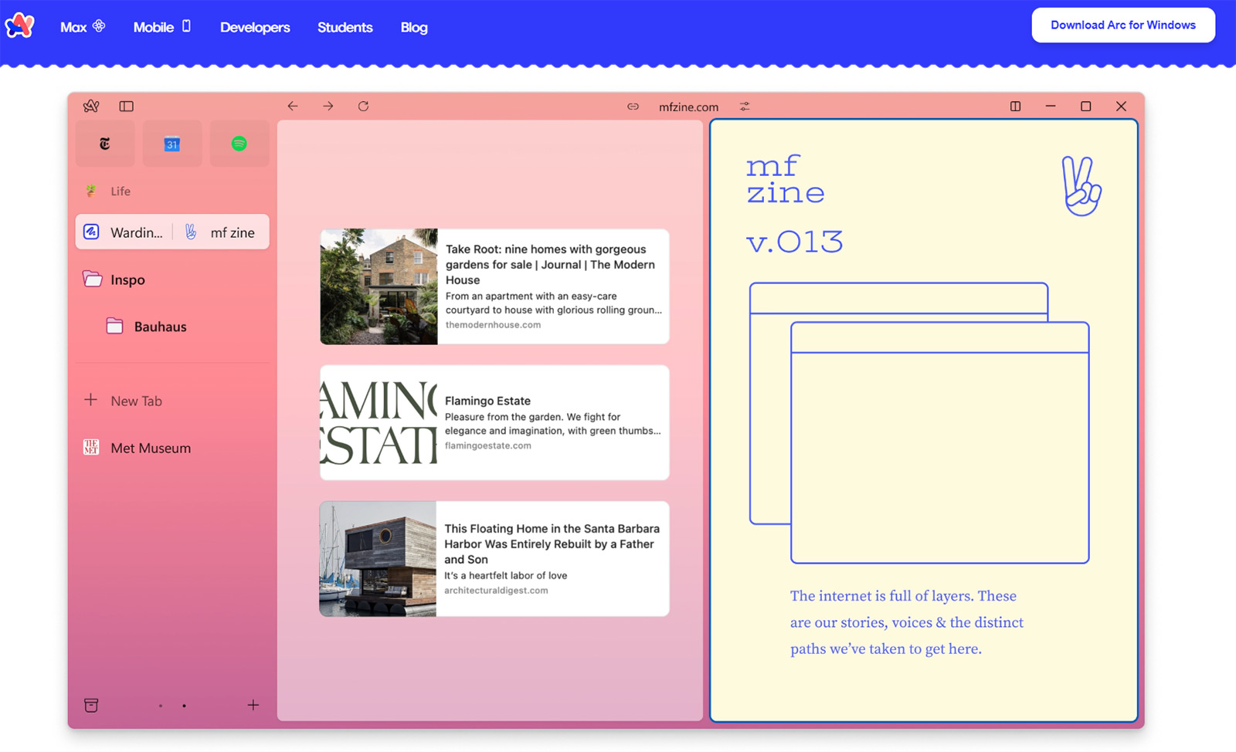Image resolution: width=1236 pixels, height=752 pixels.
Task: Open the Spotify pinned favorite
Action: point(239,144)
